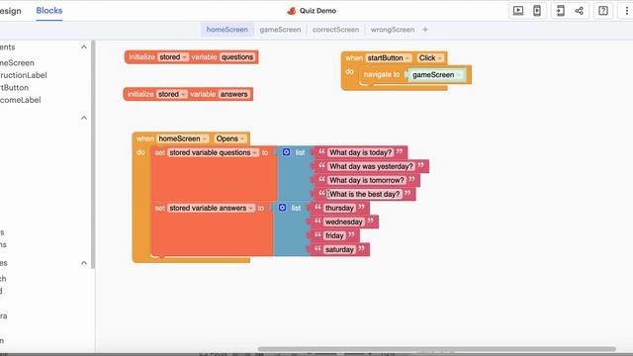633x356 pixels.
Task: Click the test on device phone icon
Action: (537, 11)
